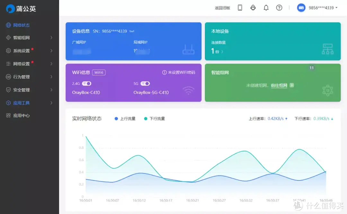Click the help question mark icon
The height and width of the screenshot is (214, 347).
[279, 7]
